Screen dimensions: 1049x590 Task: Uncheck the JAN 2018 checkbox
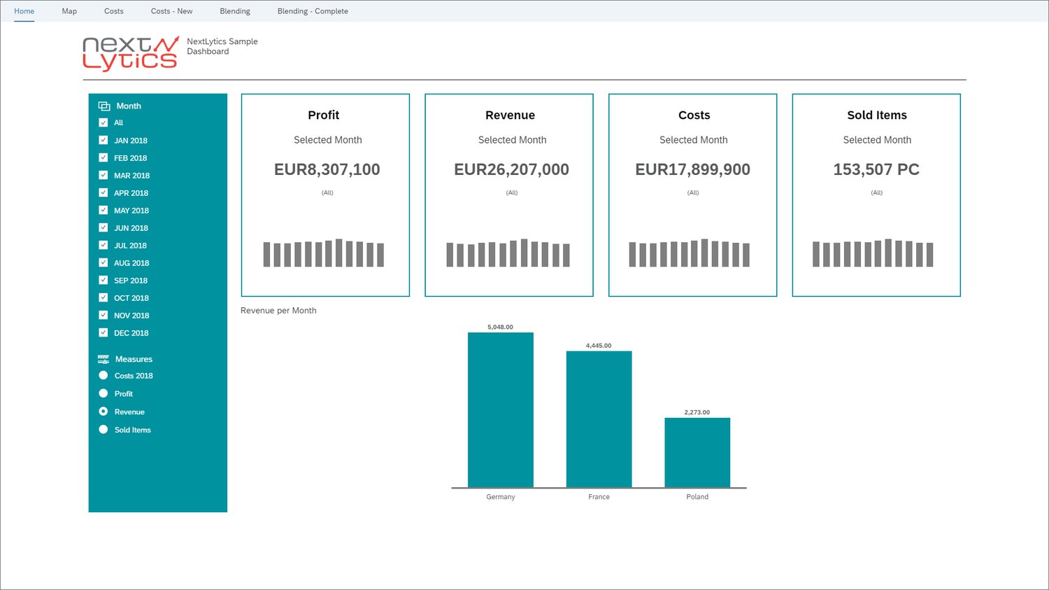(x=103, y=140)
